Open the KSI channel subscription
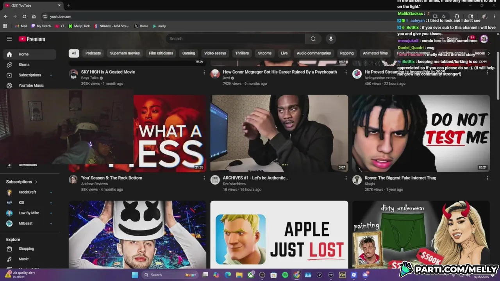The width and height of the screenshot is (500, 281). (30, 203)
